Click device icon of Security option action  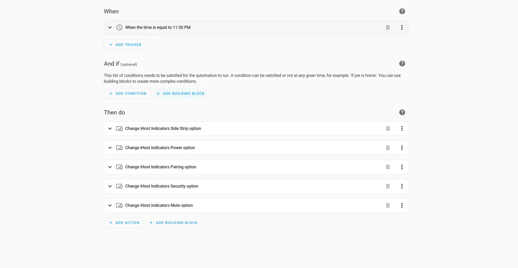pyautogui.click(x=119, y=186)
